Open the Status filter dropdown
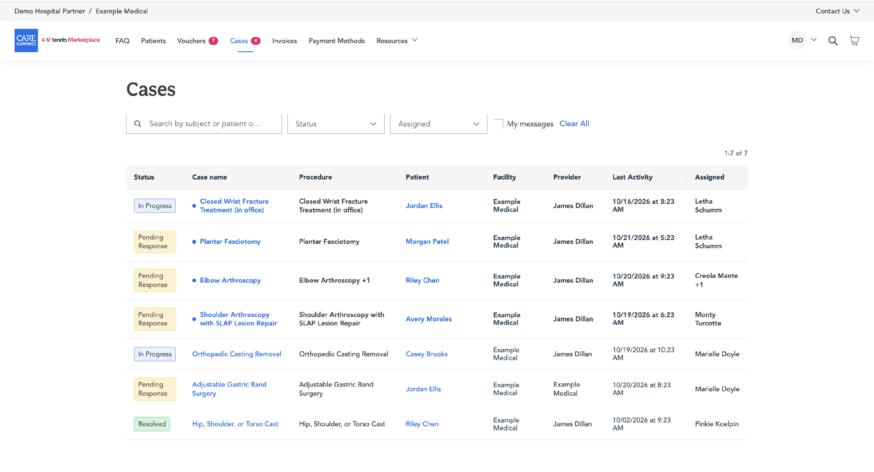The image size is (874, 472). 336,124
